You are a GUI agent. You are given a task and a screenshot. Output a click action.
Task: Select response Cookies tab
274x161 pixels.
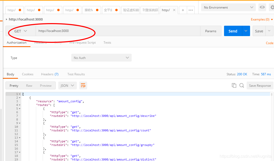28,74
